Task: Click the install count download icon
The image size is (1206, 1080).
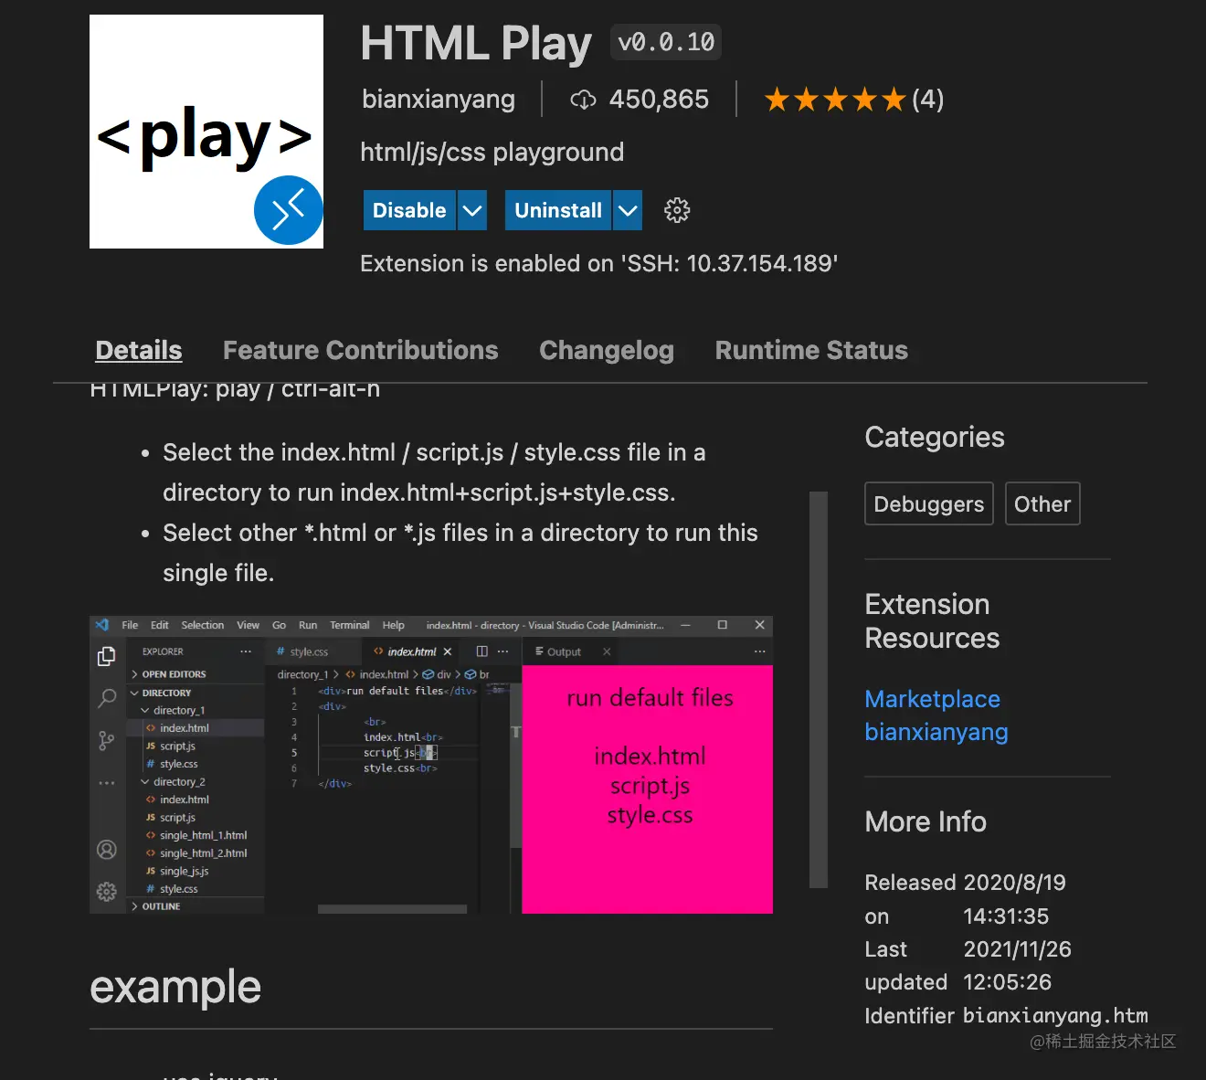Action: coord(583,100)
